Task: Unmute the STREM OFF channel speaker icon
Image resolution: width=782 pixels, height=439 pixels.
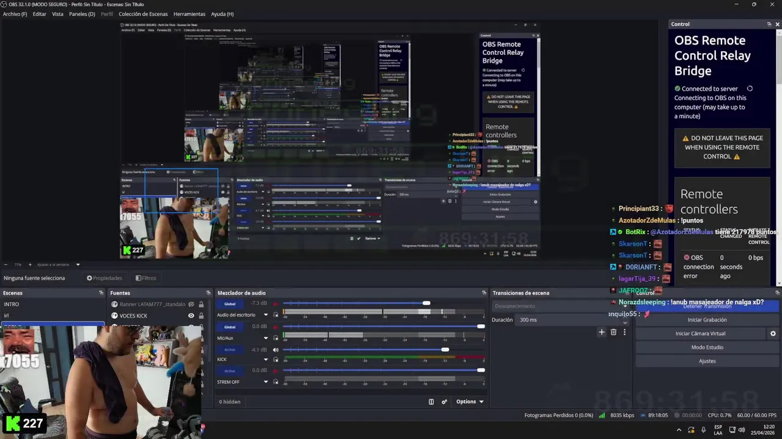Action: pyautogui.click(x=276, y=371)
